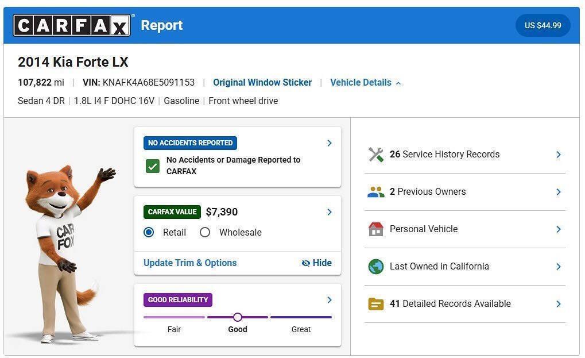Click the $7,390 value amount
This screenshot has width=585, height=358.
[x=222, y=212]
